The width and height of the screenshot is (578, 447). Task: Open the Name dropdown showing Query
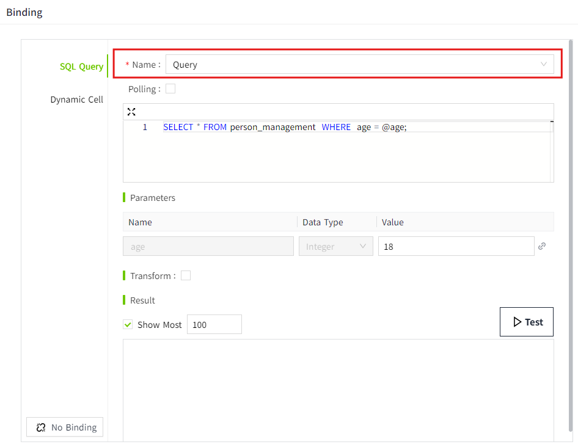click(x=359, y=65)
